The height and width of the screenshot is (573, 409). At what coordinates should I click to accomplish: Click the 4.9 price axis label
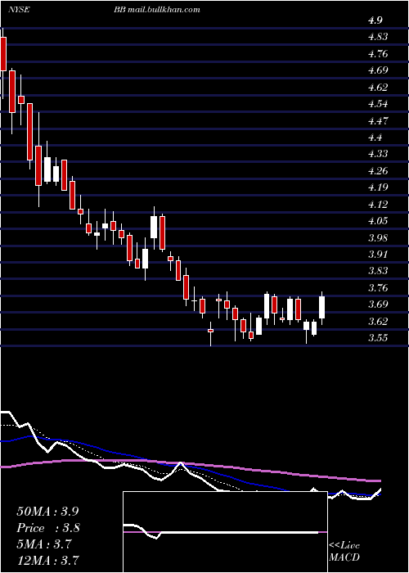point(375,20)
